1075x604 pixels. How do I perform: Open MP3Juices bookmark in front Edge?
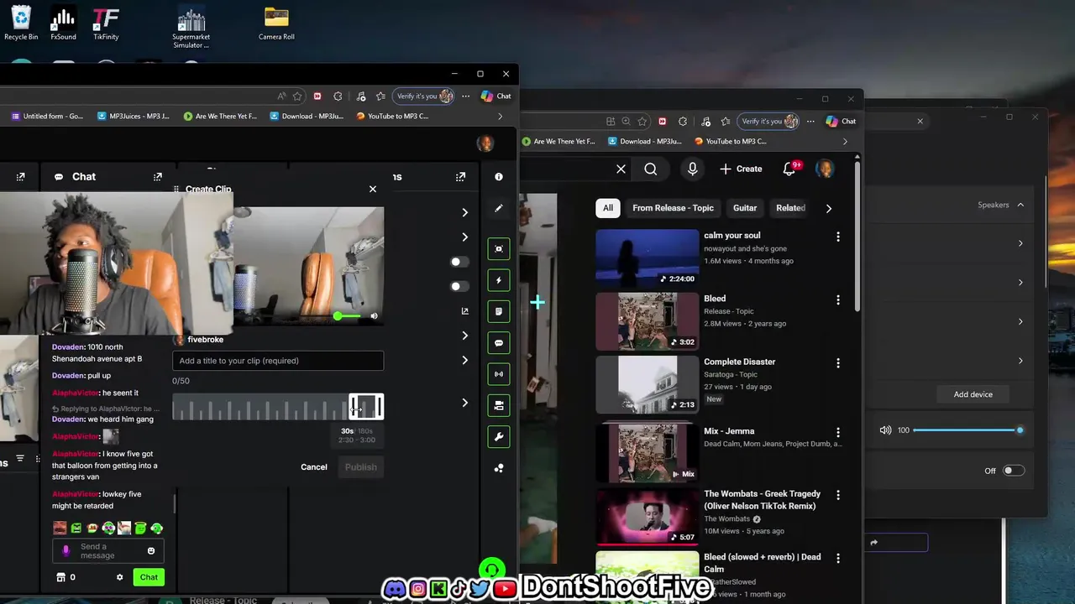tap(134, 117)
